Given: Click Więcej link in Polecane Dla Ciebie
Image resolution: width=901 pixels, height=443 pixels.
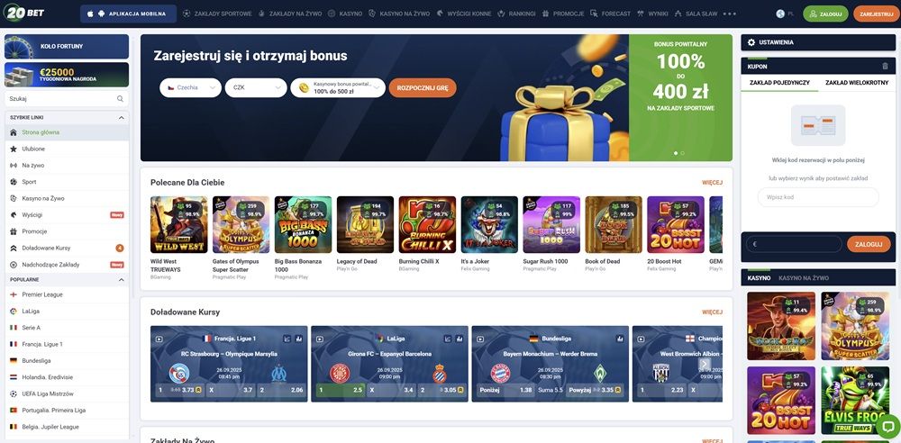Looking at the screenshot, I should click(x=712, y=183).
